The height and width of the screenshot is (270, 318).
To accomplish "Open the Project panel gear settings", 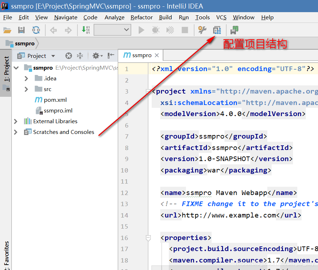I will [97, 56].
